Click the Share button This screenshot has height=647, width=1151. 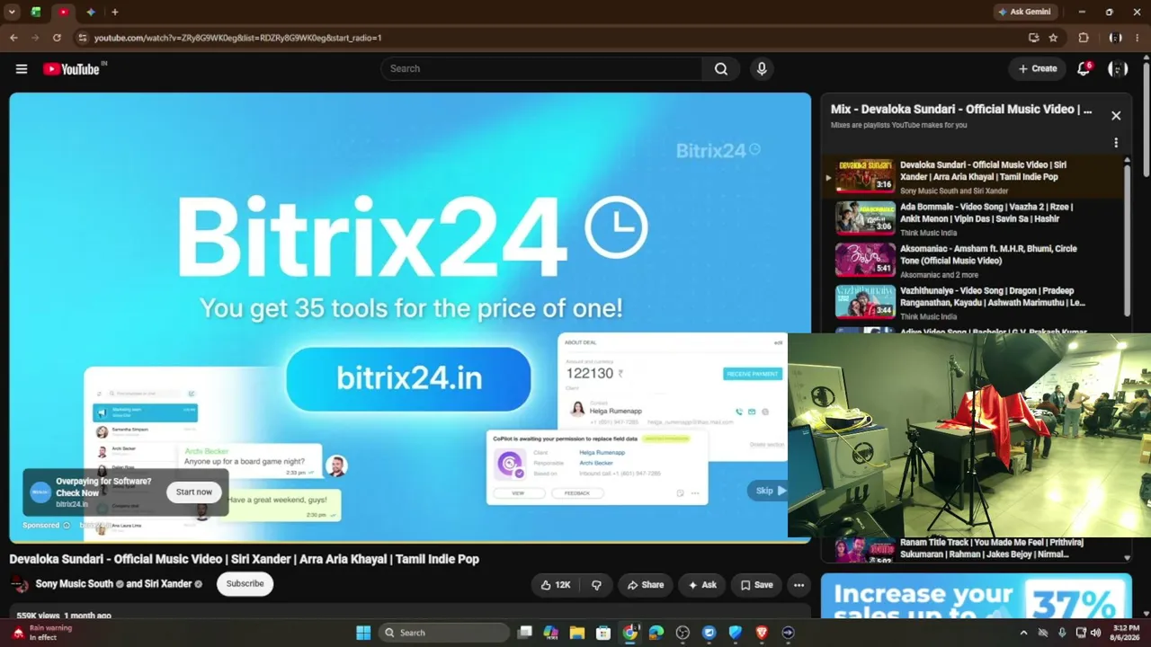tap(645, 585)
